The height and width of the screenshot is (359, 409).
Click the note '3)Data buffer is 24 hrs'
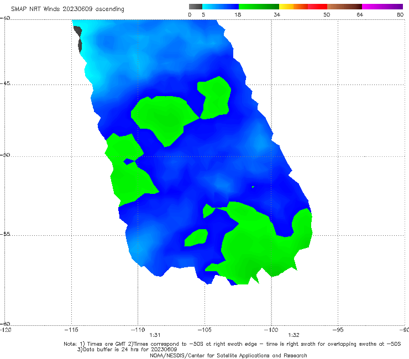click(127, 350)
